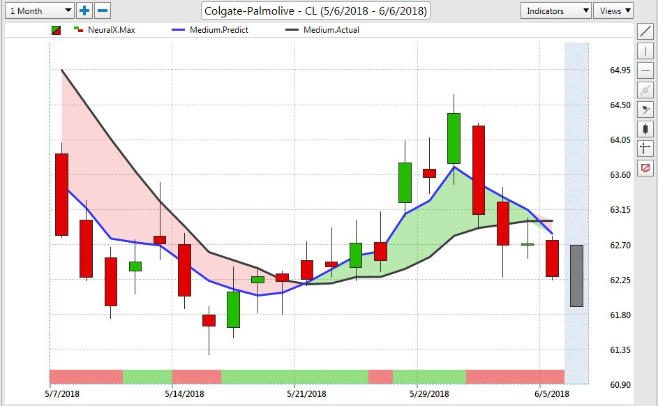Open the 1 Month timeframe dropdown
658x406 pixels.
coord(40,11)
